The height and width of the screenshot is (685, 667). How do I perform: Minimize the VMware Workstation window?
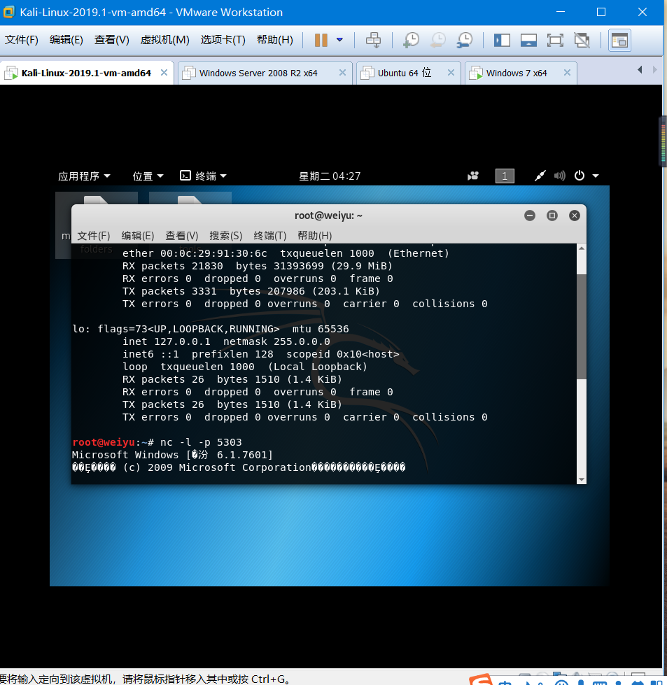coord(561,12)
